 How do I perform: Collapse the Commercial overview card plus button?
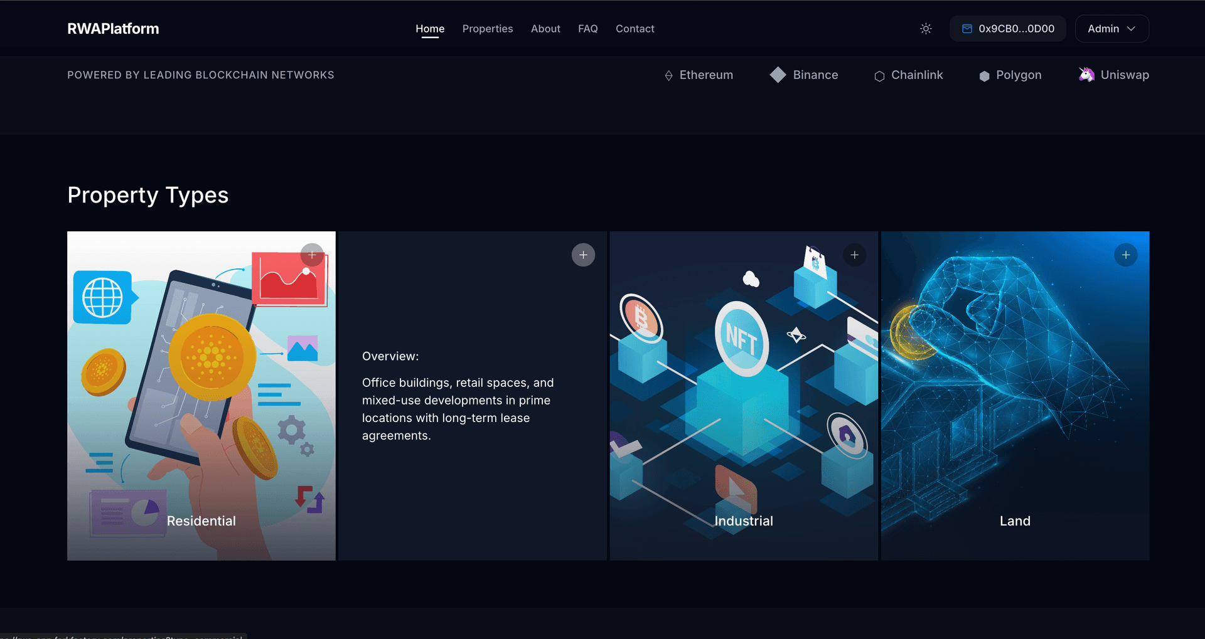coord(583,255)
